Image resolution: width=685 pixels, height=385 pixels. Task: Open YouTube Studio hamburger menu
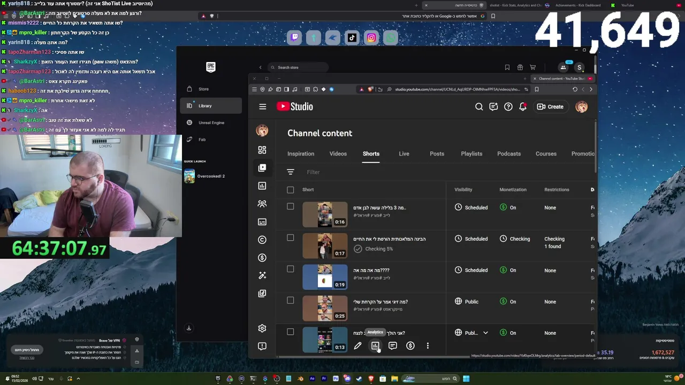click(263, 107)
